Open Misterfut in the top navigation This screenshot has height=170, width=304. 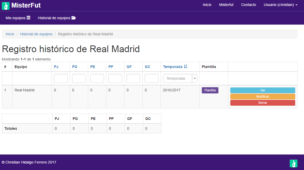point(226,5)
